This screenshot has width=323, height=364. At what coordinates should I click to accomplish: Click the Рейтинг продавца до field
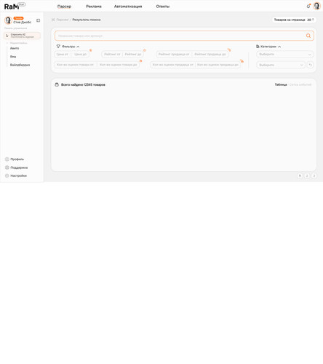pos(210,54)
